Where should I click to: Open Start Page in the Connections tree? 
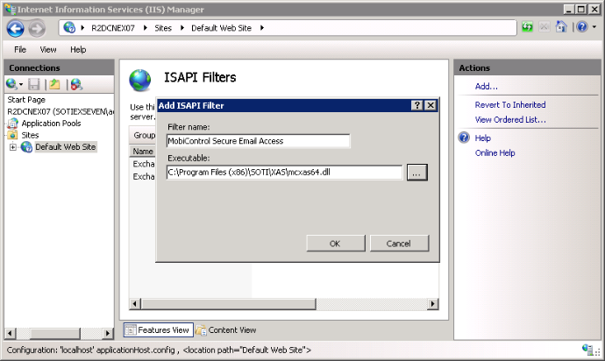[x=26, y=100]
